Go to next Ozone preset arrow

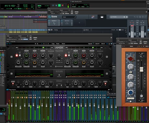[127, 17]
